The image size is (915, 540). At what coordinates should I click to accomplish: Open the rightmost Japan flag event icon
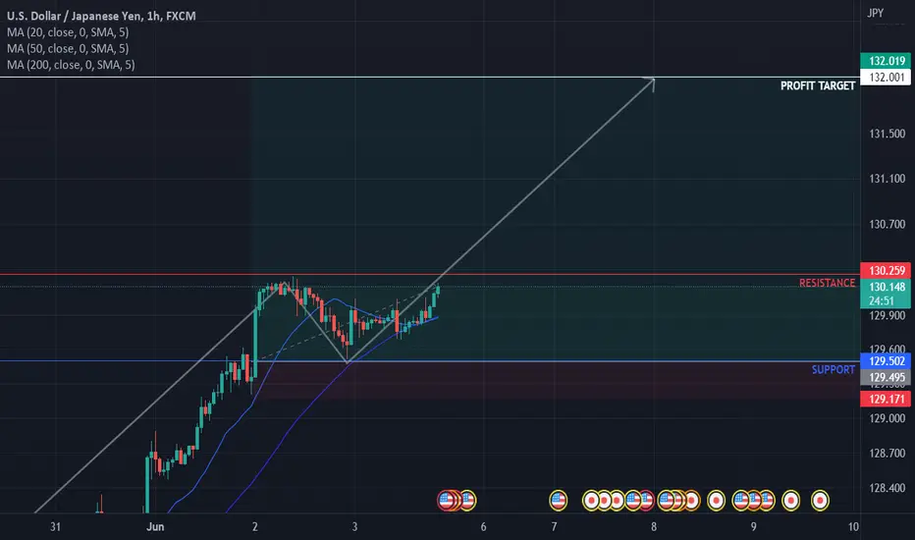[820, 501]
